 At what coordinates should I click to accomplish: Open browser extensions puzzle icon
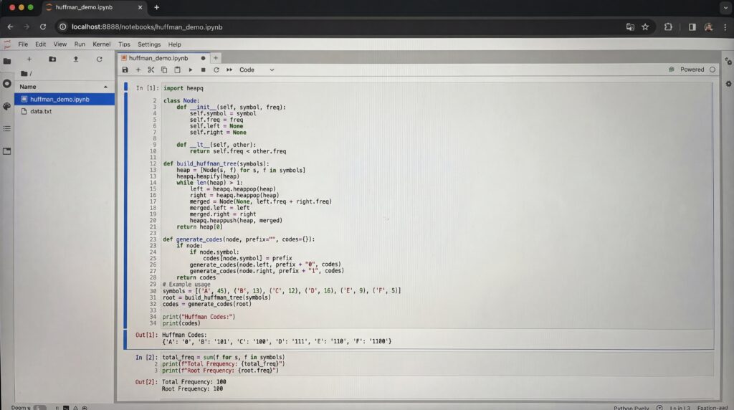pyautogui.click(x=668, y=27)
